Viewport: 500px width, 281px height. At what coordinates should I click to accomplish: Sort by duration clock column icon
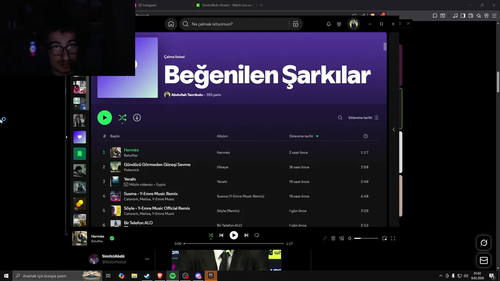365,136
